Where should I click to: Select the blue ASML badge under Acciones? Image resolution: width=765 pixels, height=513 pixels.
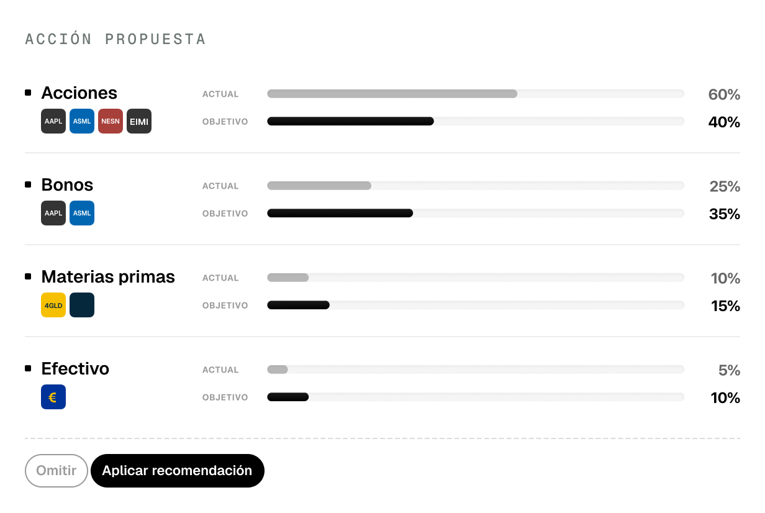82,121
